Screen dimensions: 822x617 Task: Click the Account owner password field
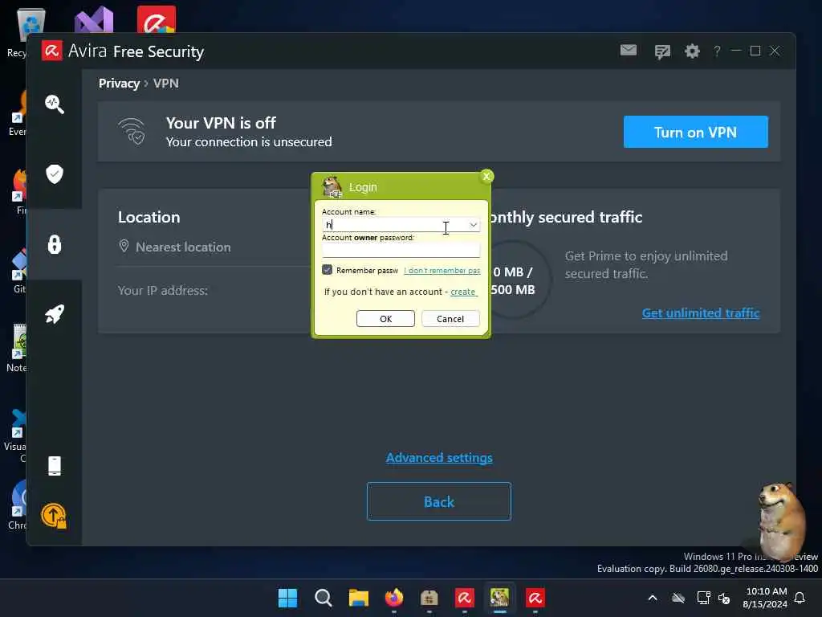point(401,250)
